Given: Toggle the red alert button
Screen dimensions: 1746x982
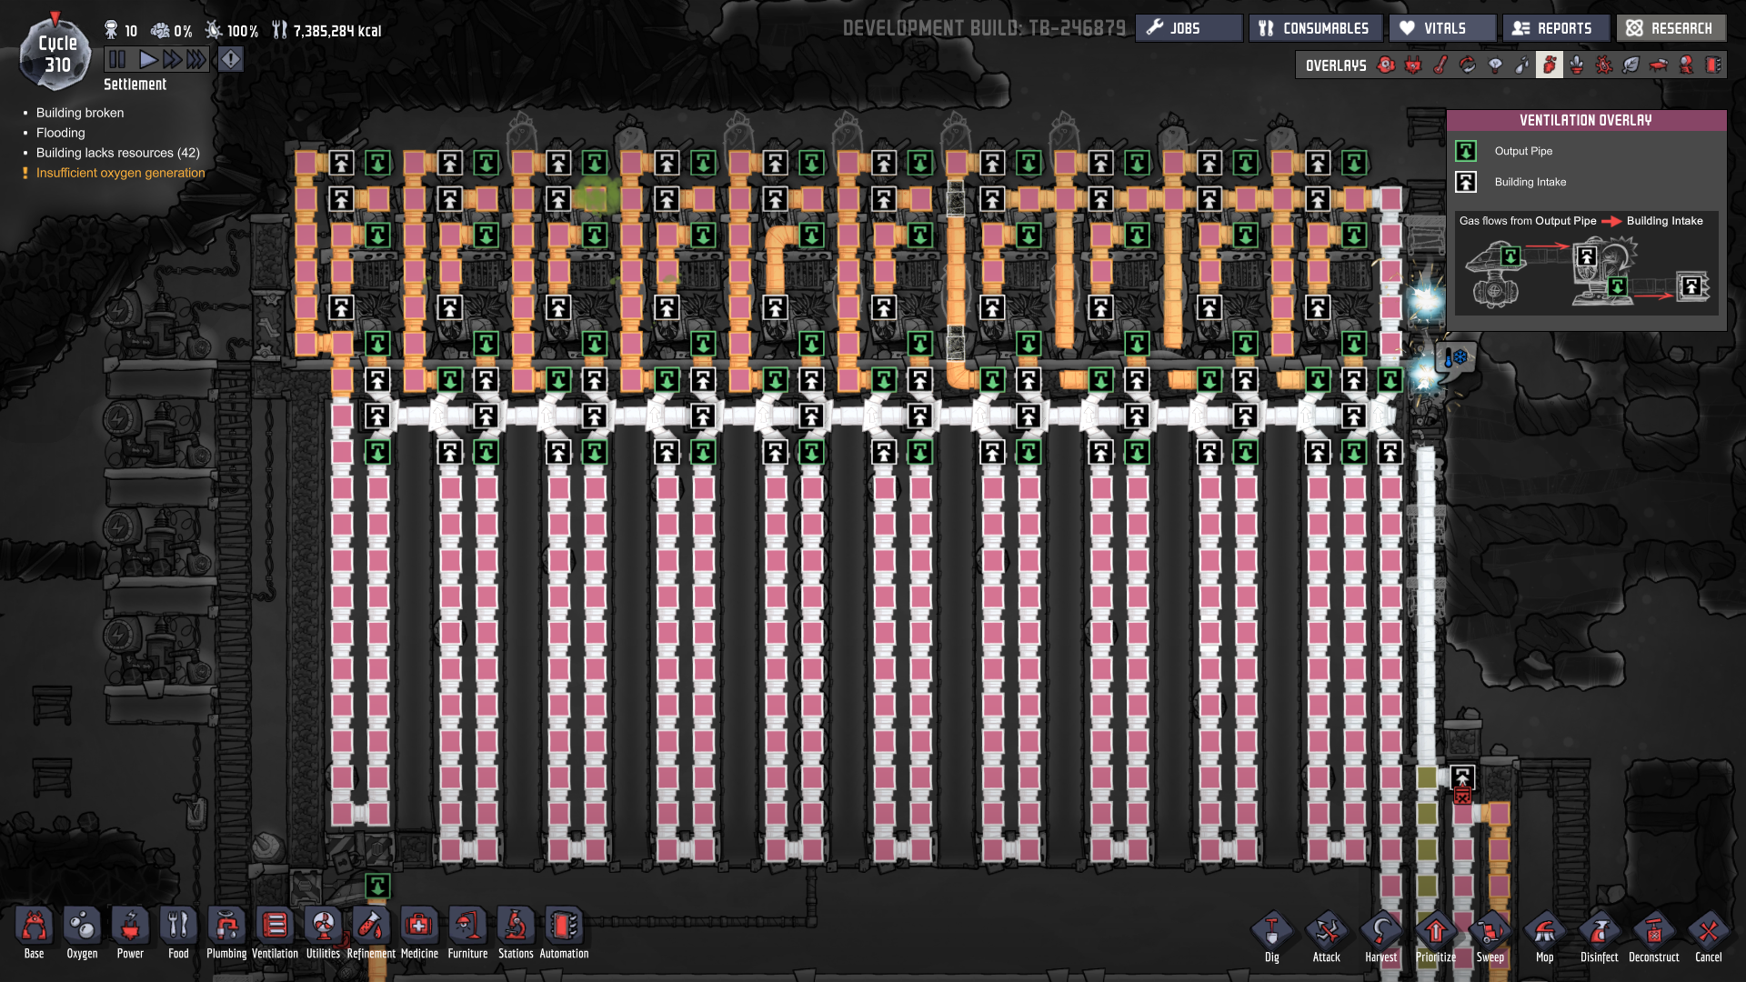Looking at the screenshot, I should point(231,60).
